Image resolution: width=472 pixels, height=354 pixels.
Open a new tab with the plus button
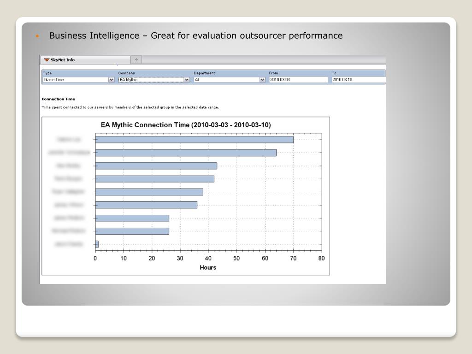click(136, 59)
